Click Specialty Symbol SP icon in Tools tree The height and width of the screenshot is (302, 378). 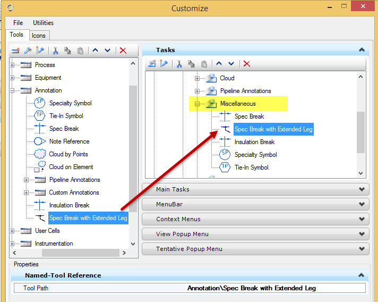coord(39,103)
